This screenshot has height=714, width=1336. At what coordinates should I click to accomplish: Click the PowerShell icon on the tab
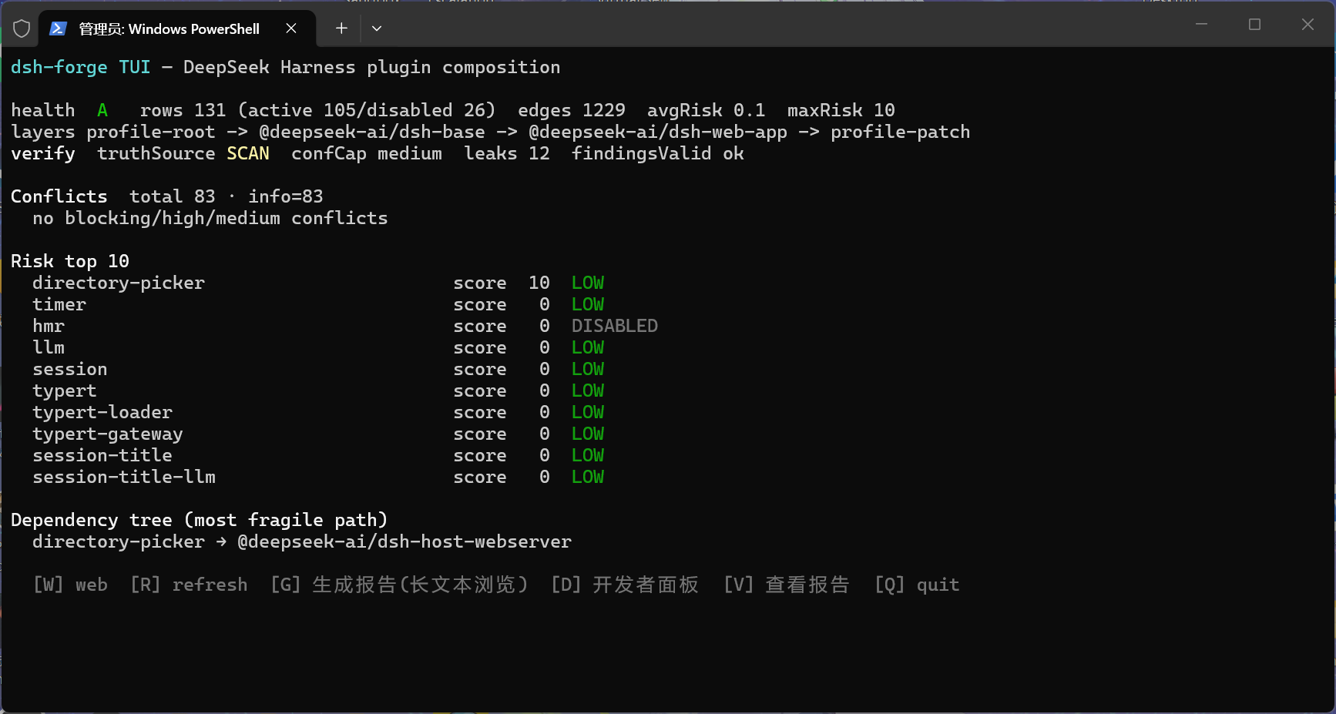point(58,28)
